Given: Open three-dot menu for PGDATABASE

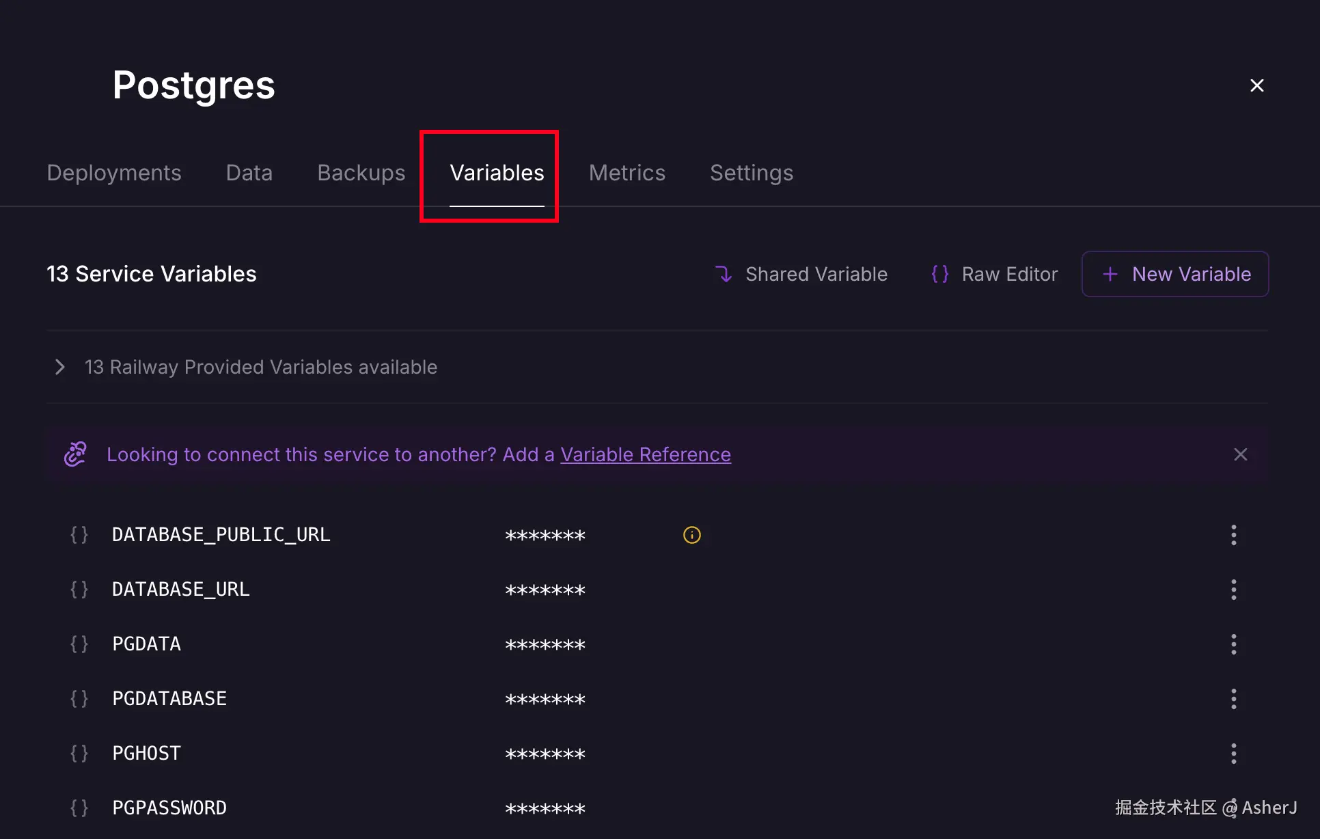Looking at the screenshot, I should click(x=1233, y=699).
